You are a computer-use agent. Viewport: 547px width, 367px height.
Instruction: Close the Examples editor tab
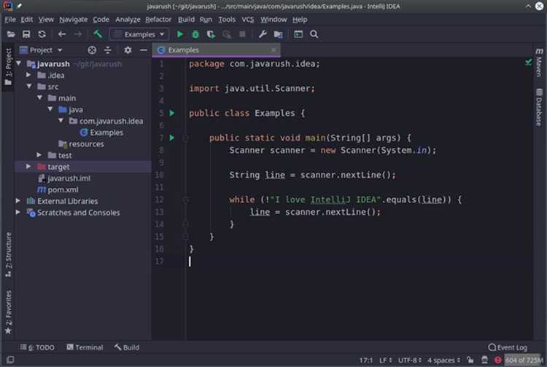273,50
